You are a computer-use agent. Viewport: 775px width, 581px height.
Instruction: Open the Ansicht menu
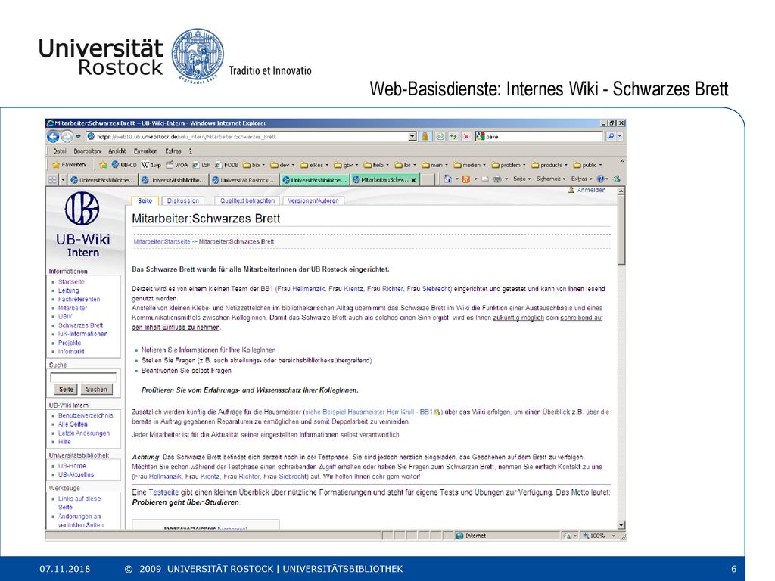click(117, 151)
